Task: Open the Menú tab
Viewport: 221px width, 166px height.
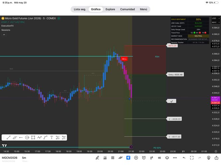Action: pos(143,9)
